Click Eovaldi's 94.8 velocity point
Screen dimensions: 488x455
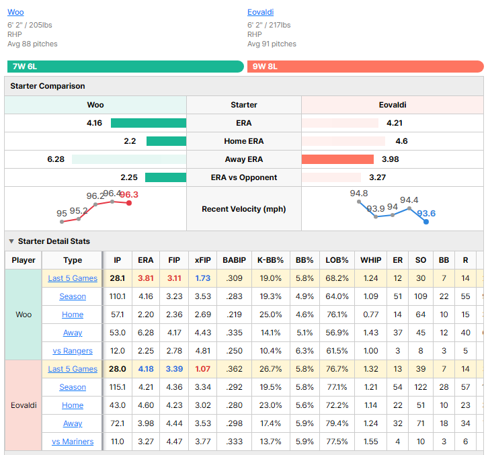(359, 202)
